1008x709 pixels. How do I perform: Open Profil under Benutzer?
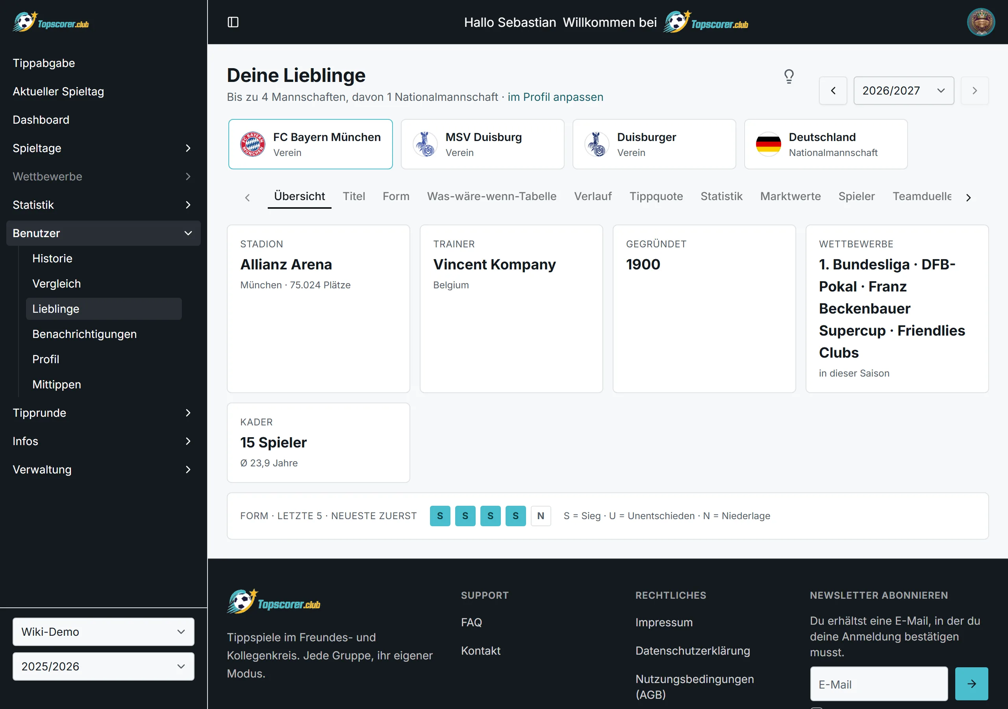pos(104,359)
